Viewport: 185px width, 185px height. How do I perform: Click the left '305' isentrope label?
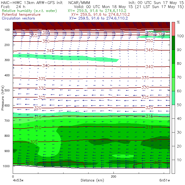click(34, 142)
